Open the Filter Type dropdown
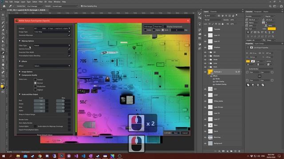The width and height of the screenshot is (284, 159). click(x=52, y=45)
